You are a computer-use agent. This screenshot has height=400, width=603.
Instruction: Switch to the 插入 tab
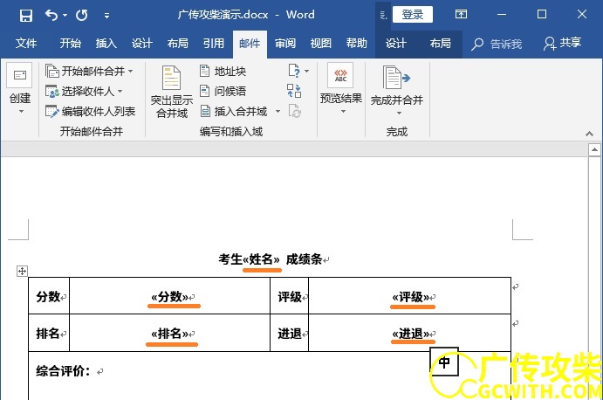pos(106,43)
